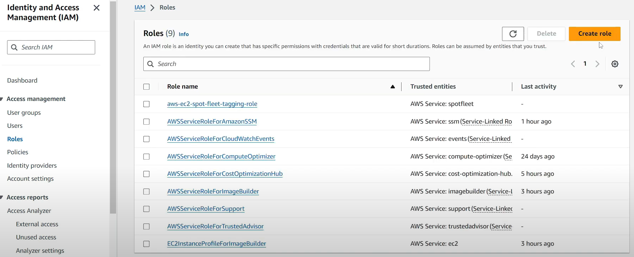The image size is (634, 257).
Task: Open Identity providers in sidebar
Action: pos(32,166)
